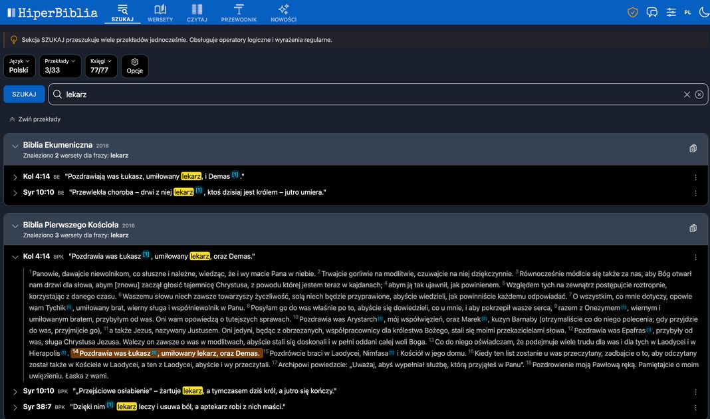Toggle dark mode with the moon icon
Image resolution: width=710 pixels, height=419 pixels.
704,12
